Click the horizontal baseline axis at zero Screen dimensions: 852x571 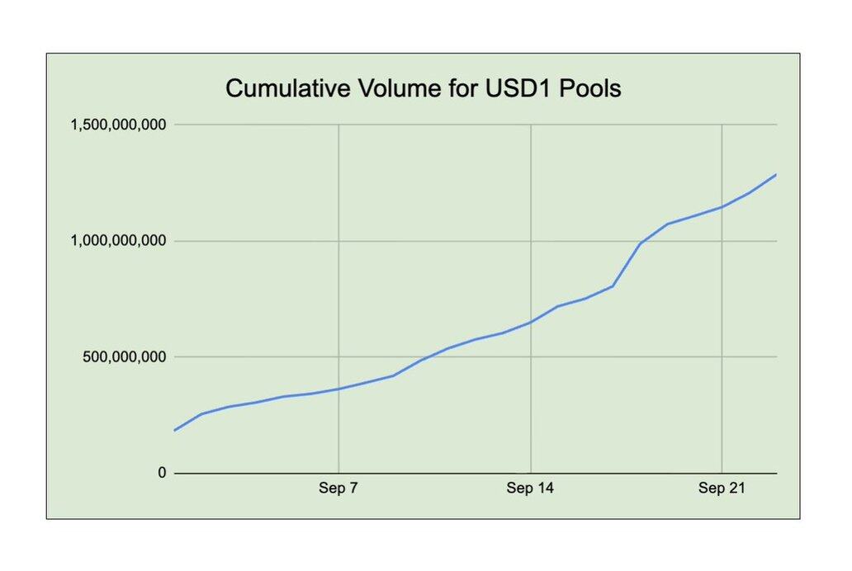476,473
